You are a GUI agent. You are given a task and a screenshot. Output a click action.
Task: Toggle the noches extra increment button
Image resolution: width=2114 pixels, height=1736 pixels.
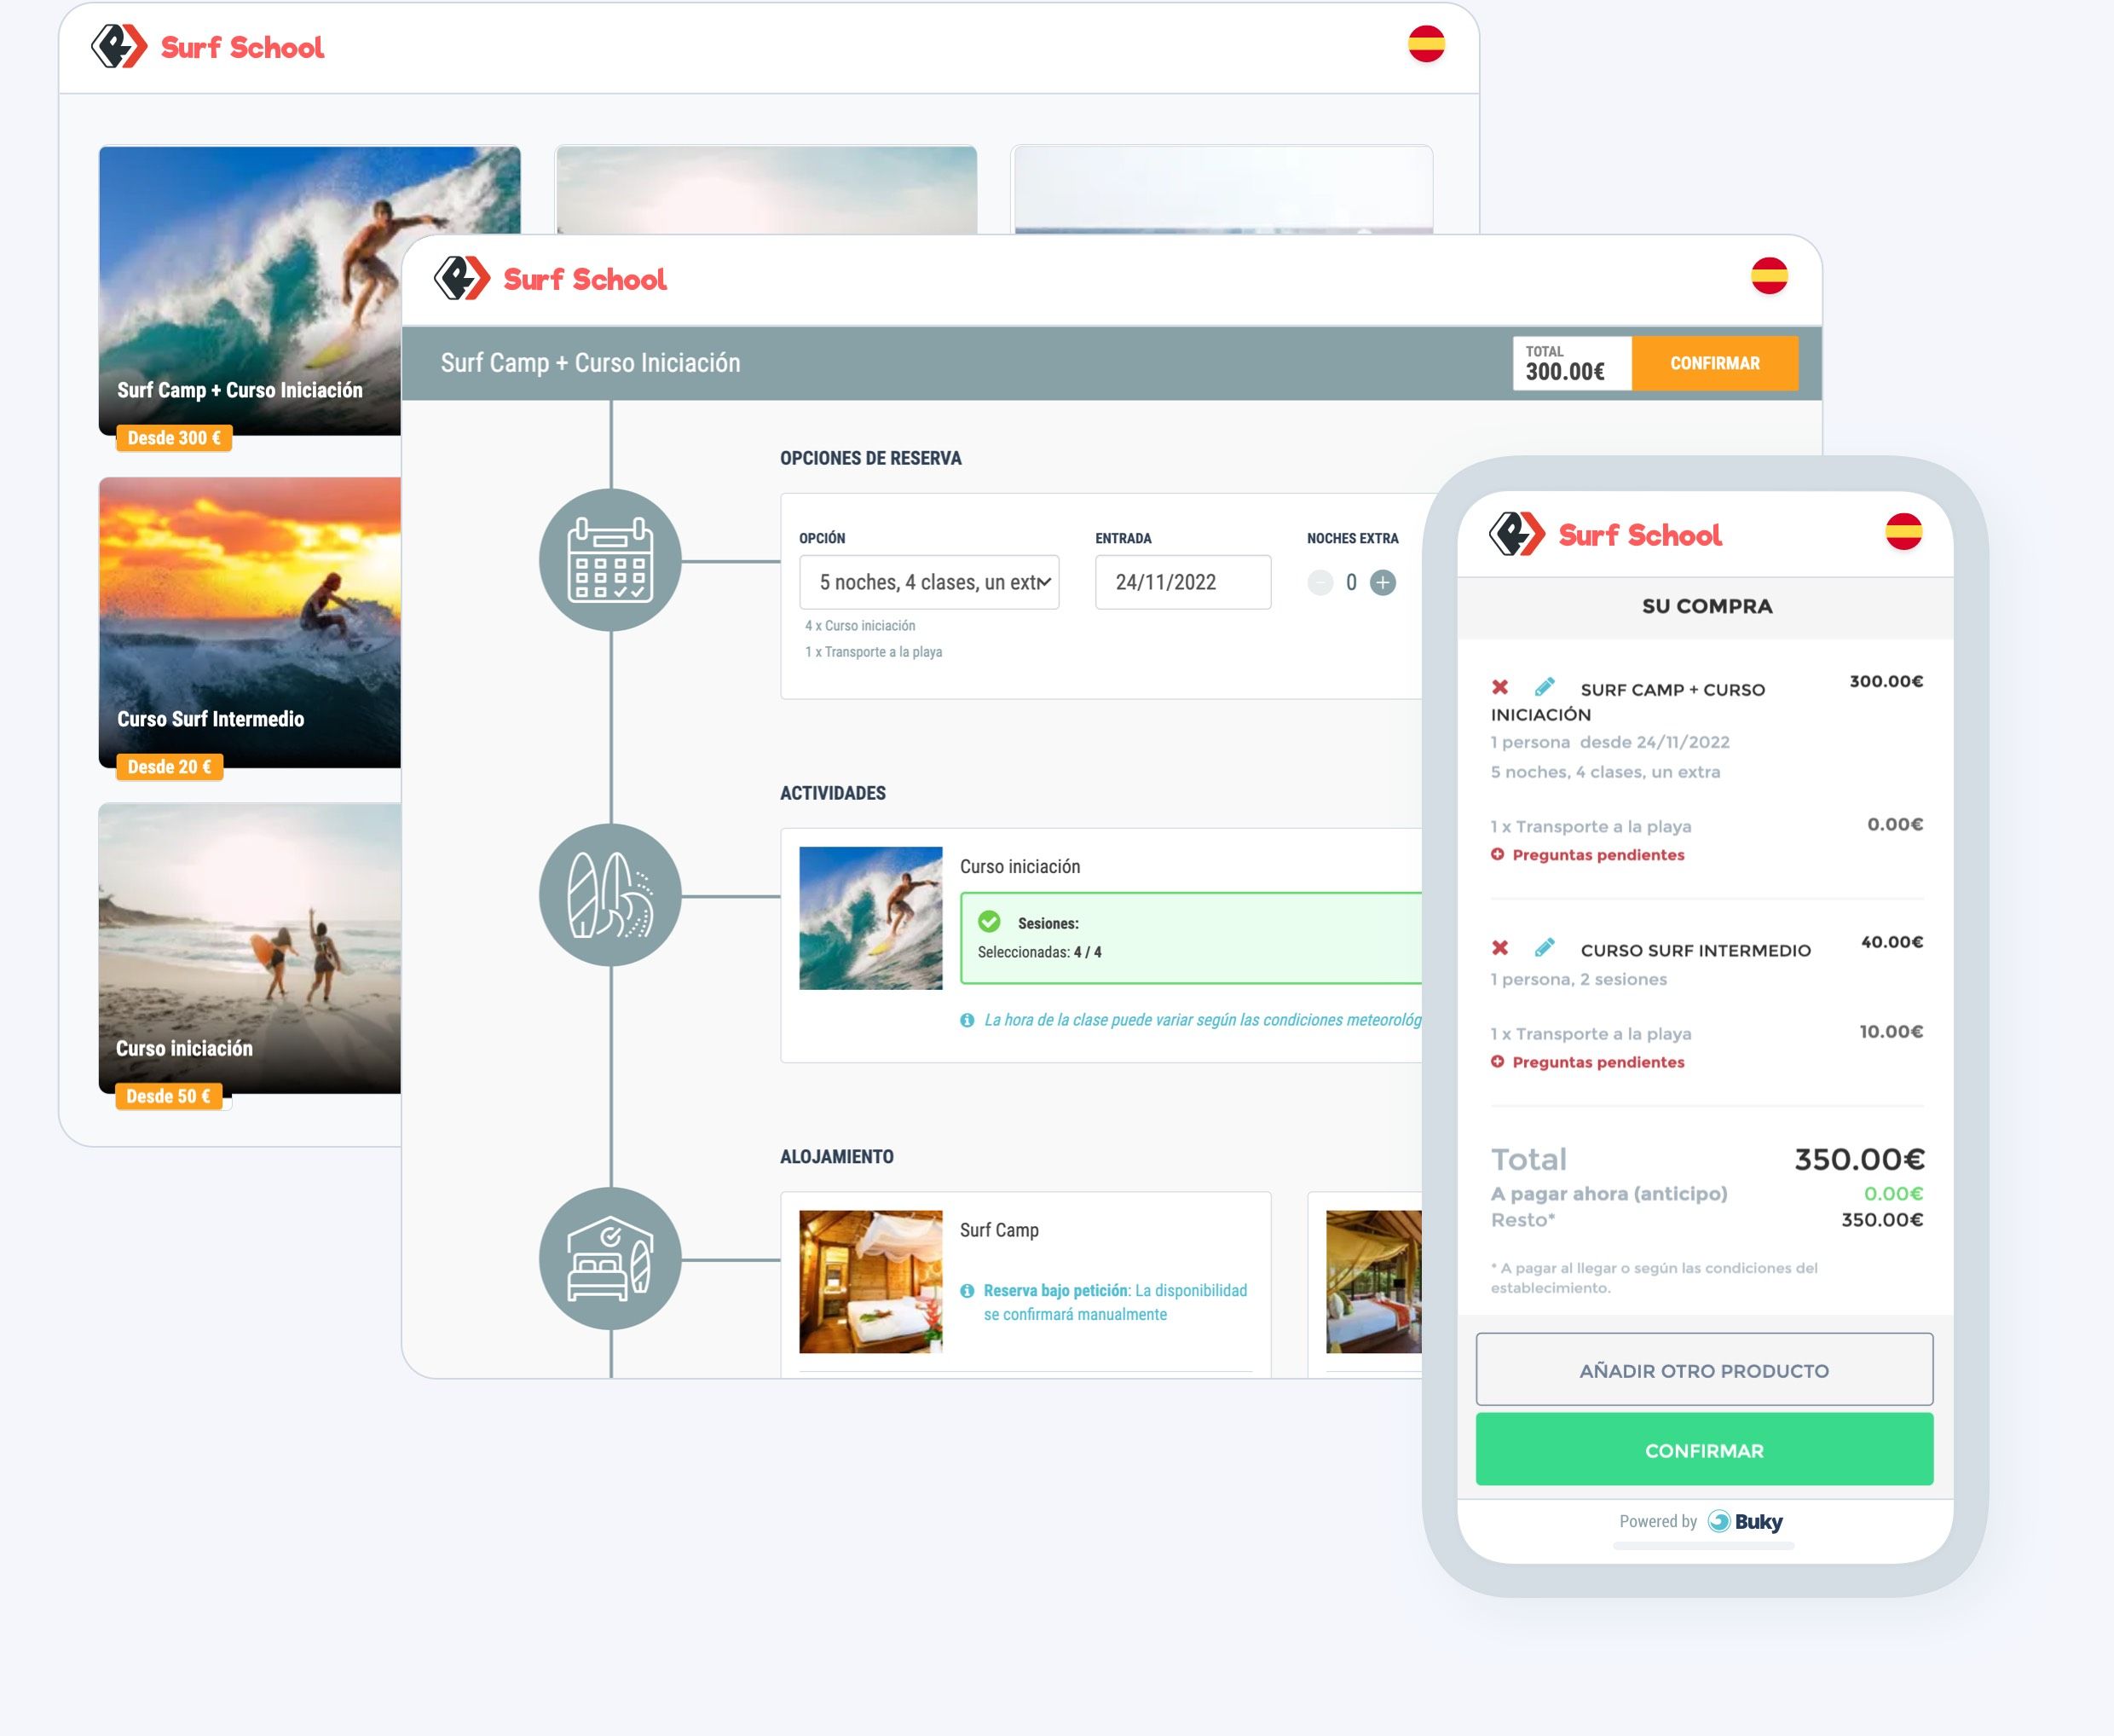click(1385, 582)
